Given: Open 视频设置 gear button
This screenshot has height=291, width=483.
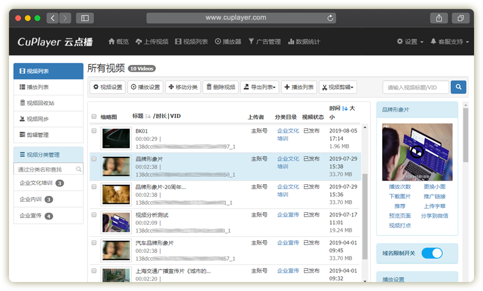Looking at the screenshot, I should point(107,87).
